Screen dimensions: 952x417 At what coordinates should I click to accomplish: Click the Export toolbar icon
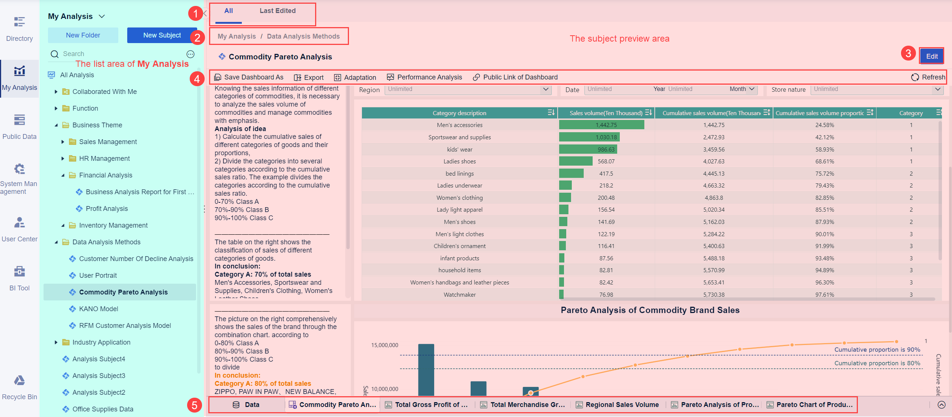(298, 77)
